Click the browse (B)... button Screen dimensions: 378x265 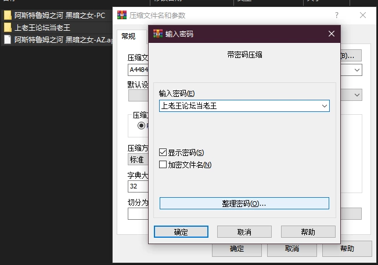[x=351, y=56]
